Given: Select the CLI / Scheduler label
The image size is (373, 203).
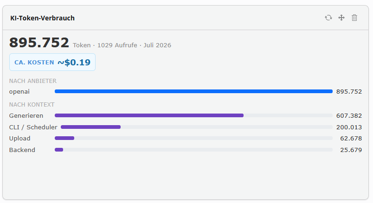Looking at the screenshot, I should [x=33, y=127].
